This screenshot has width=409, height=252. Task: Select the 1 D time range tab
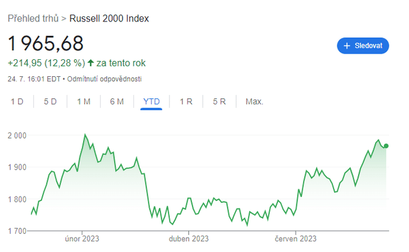click(x=17, y=101)
